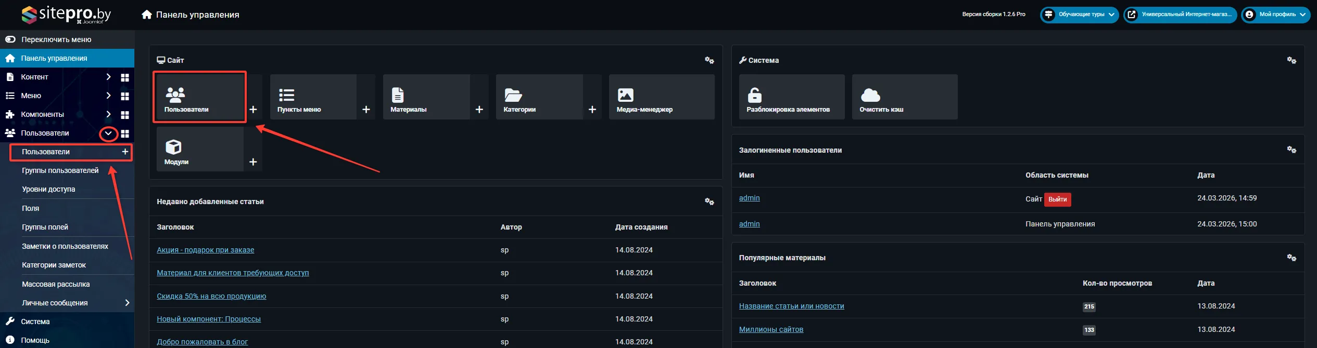This screenshot has width=1317, height=348.
Task: Open Разблокировка элементов tile
Action: (x=791, y=97)
